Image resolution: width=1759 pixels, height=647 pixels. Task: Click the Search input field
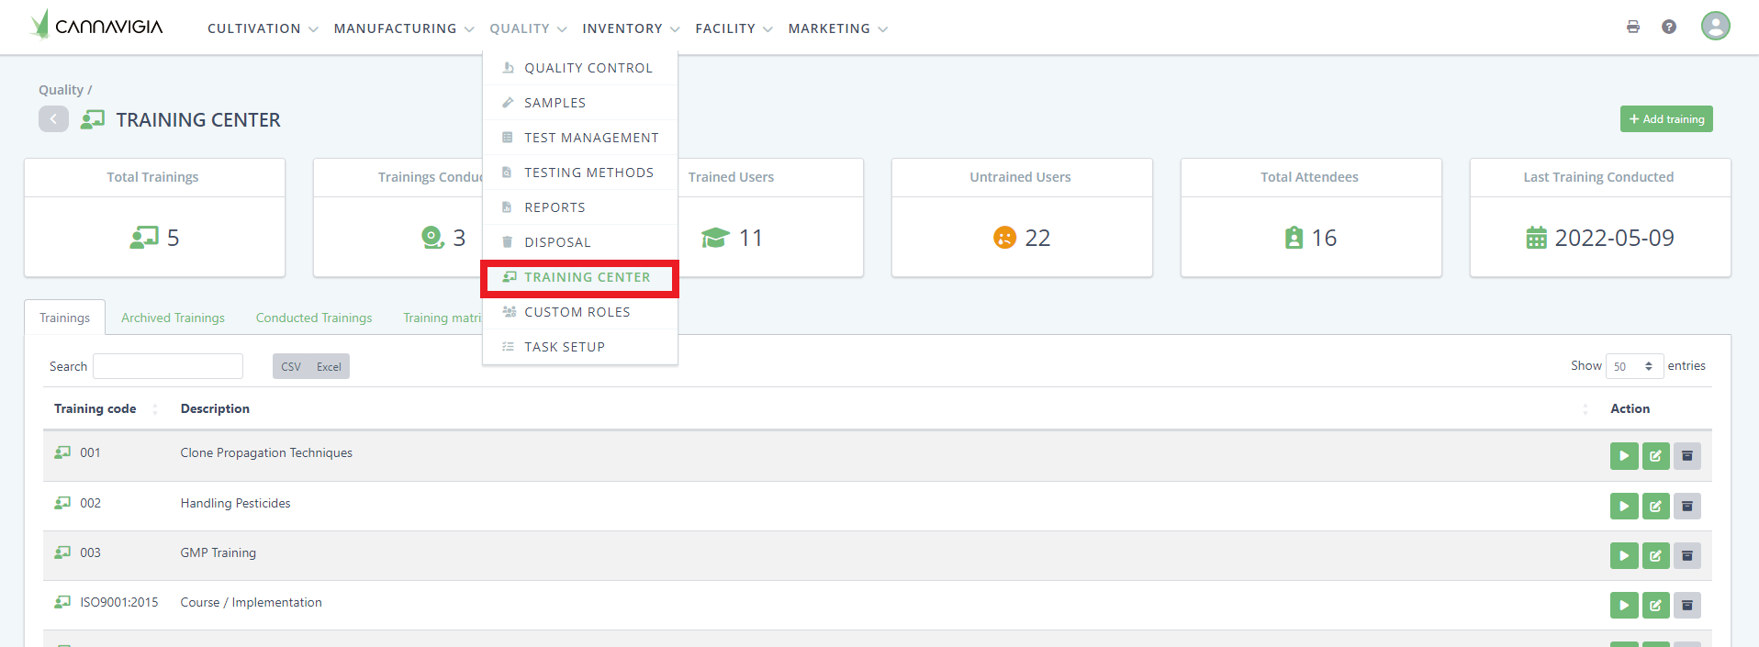point(168,366)
